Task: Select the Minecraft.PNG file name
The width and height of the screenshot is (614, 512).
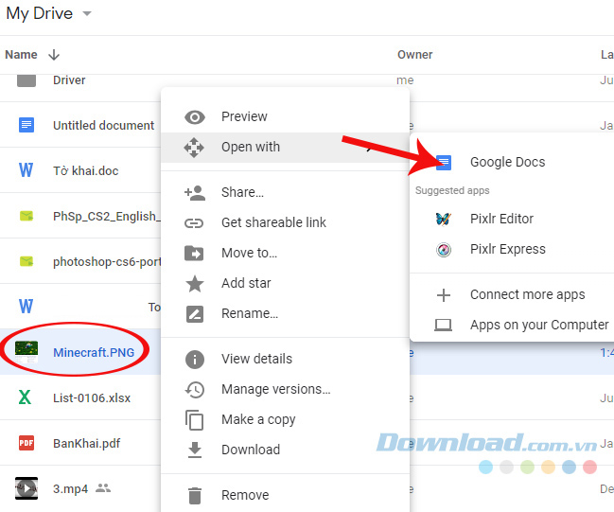Action: 94,353
